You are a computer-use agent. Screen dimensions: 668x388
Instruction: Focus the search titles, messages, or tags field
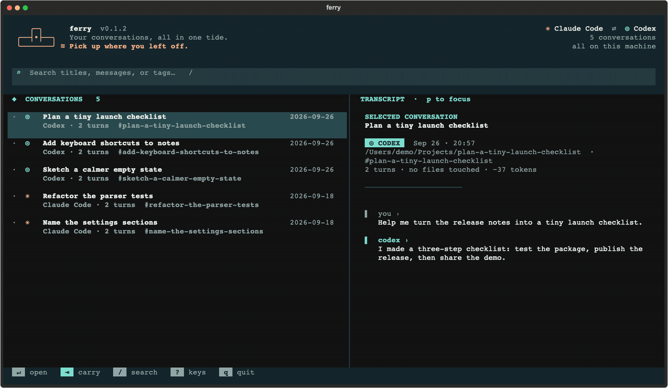tap(334, 77)
